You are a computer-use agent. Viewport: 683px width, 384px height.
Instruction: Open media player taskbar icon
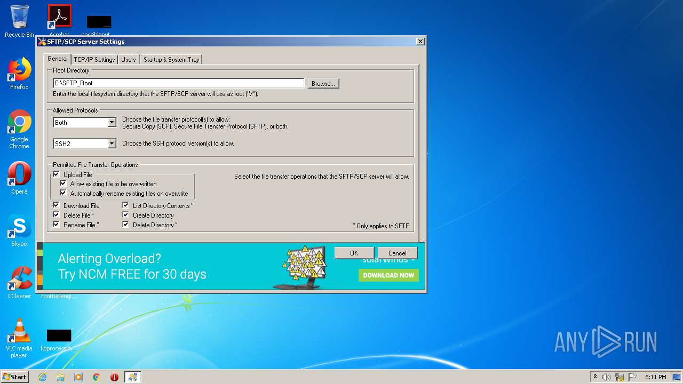pos(78,377)
